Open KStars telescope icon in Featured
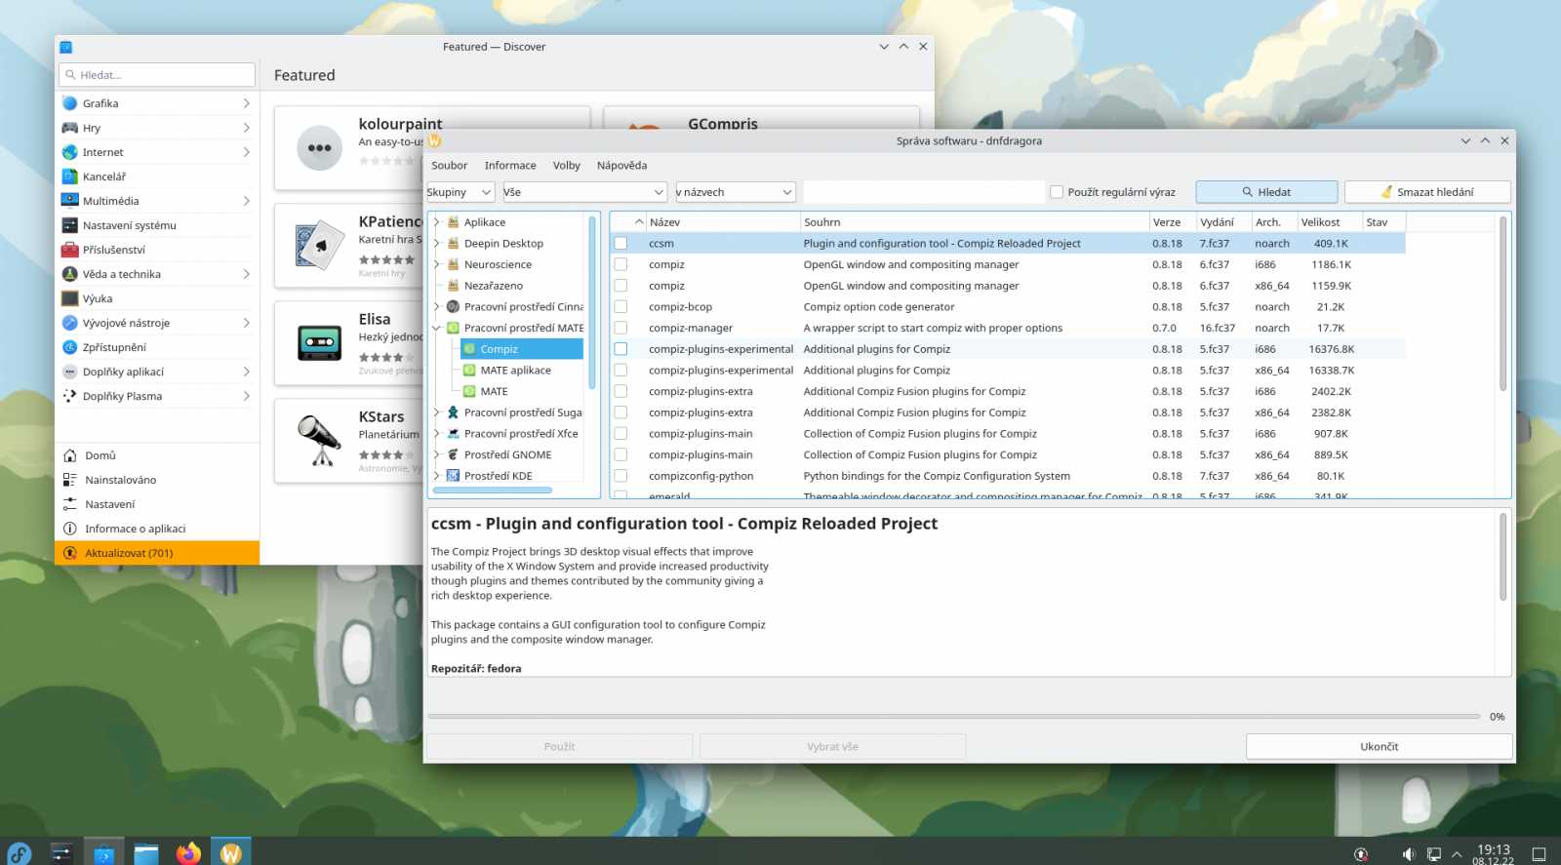The width and height of the screenshot is (1561, 865). click(x=319, y=441)
